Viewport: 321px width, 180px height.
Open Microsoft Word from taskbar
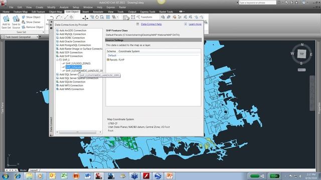(x=88, y=176)
